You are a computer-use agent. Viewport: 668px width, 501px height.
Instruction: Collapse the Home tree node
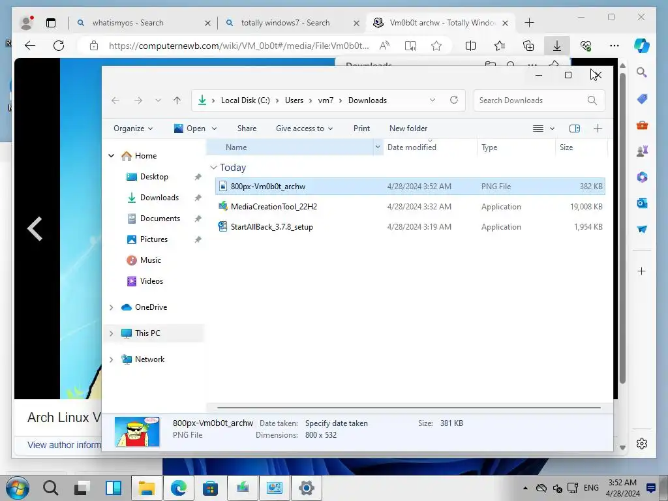click(111, 156)
